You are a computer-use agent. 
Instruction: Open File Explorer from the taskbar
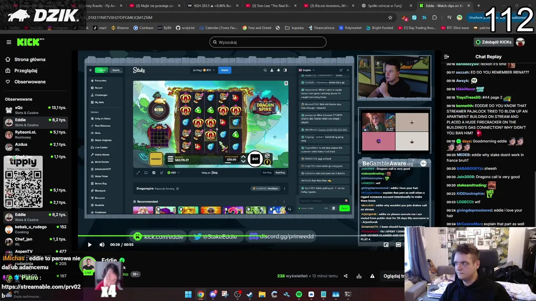click(262, 294)
